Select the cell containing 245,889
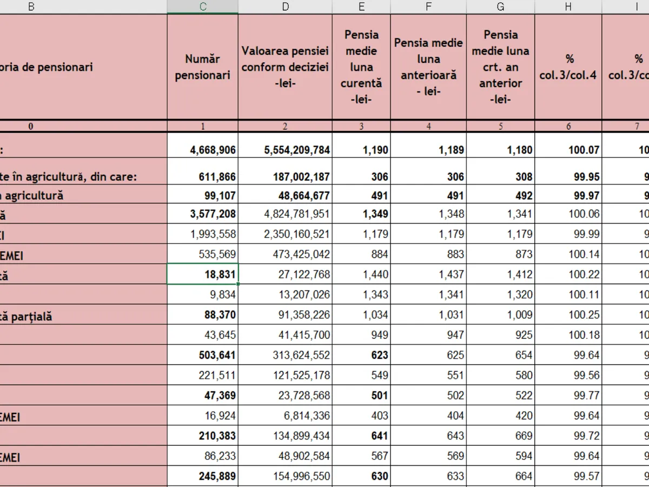The height and width of the screenshot is (487, 649). click(202, 477)
